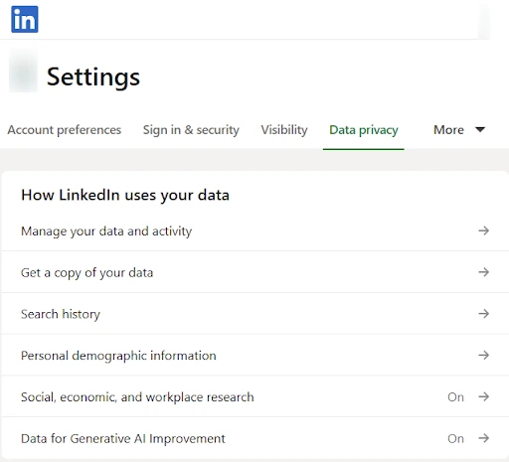509x462 pixels.
Task: Click arrow icon next to Search history
Action: coord(484,314)
